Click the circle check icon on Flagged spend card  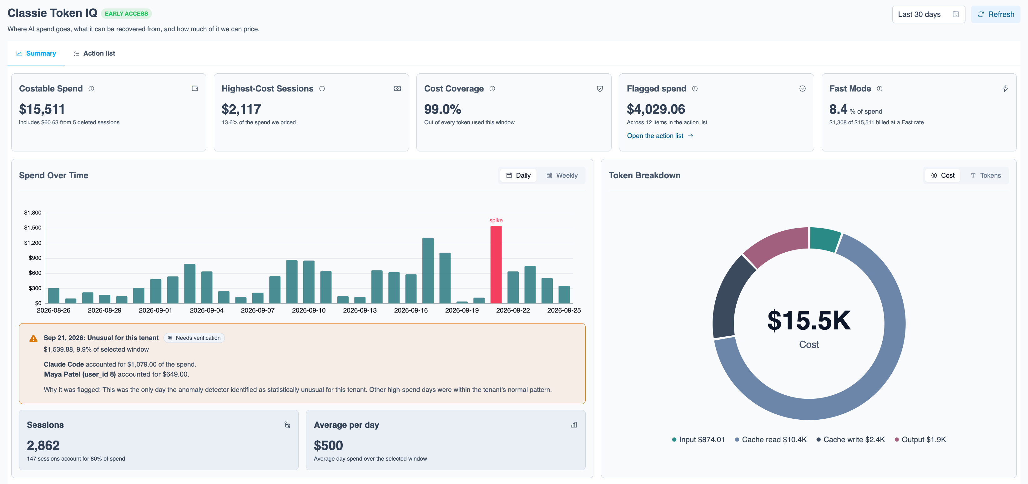point(803,88)
